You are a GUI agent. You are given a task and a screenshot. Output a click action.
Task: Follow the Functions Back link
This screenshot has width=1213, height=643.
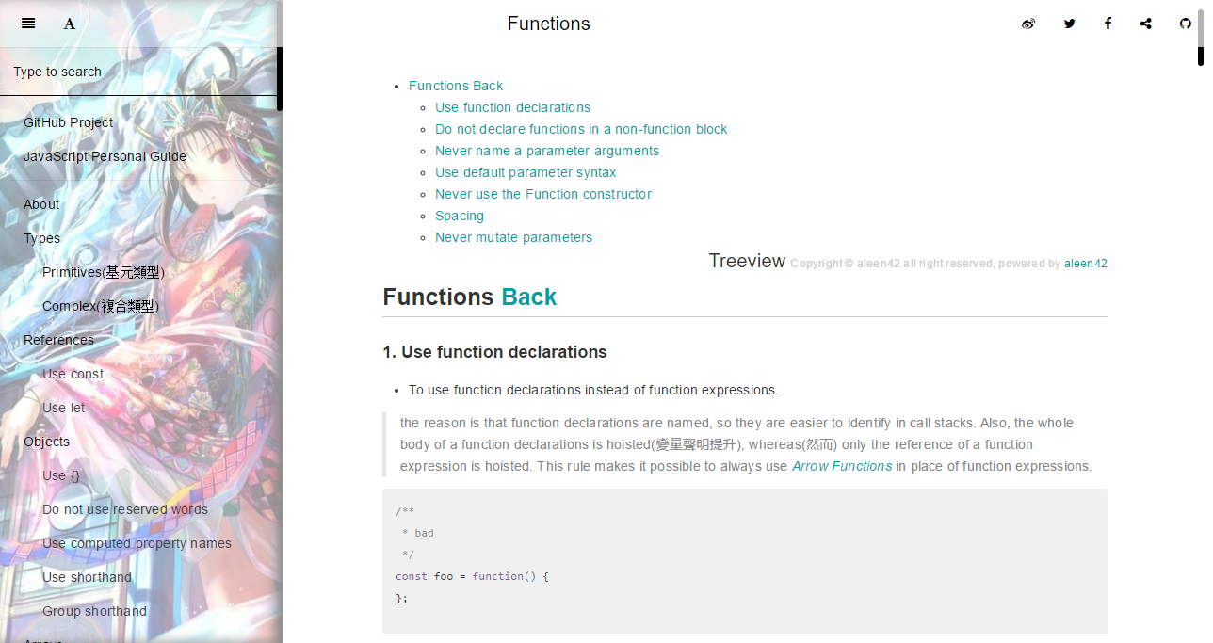pyautogui.click(x=456, y=86)
